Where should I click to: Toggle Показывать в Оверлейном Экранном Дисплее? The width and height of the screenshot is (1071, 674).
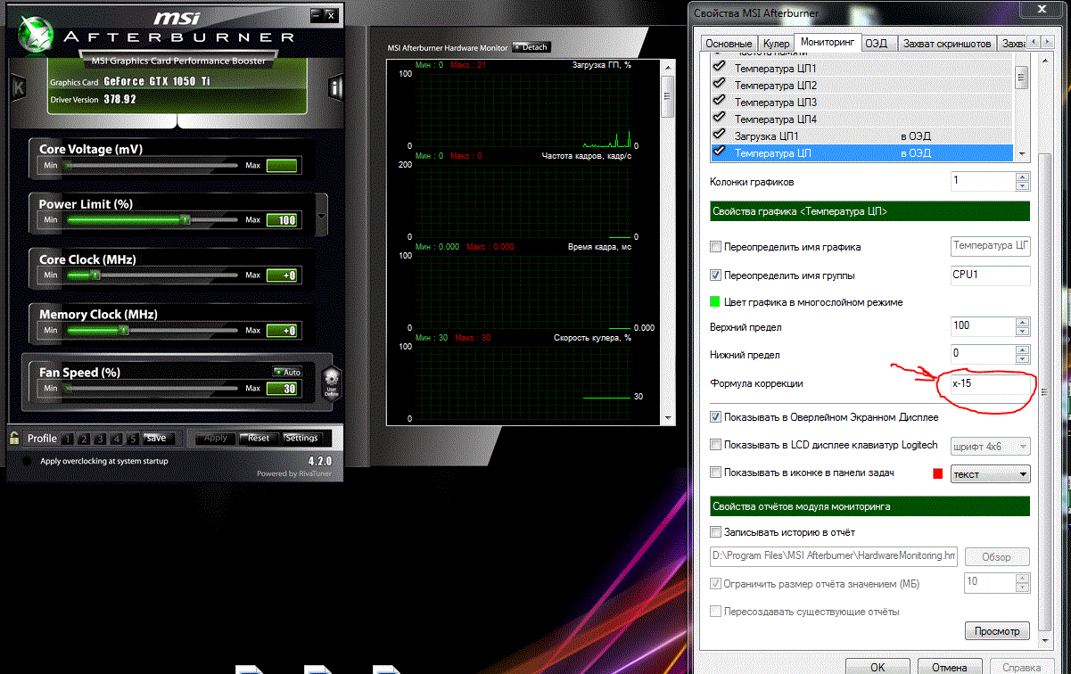(x=716, y=416)
